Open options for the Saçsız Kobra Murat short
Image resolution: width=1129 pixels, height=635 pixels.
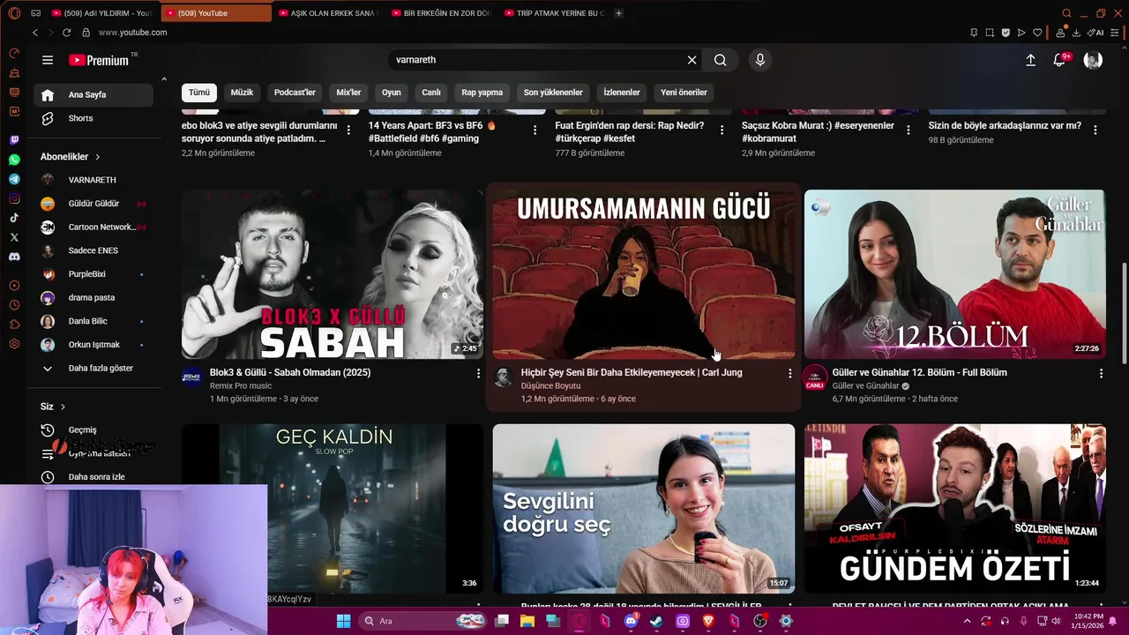click(908, 130)
